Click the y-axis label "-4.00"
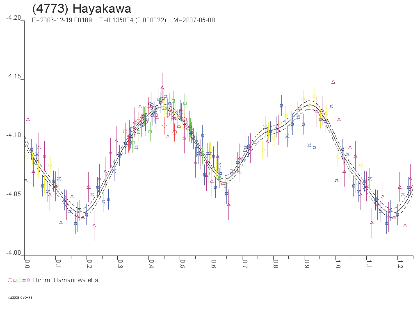Screen dimensions: 420x315 click(x=14, y=253)
